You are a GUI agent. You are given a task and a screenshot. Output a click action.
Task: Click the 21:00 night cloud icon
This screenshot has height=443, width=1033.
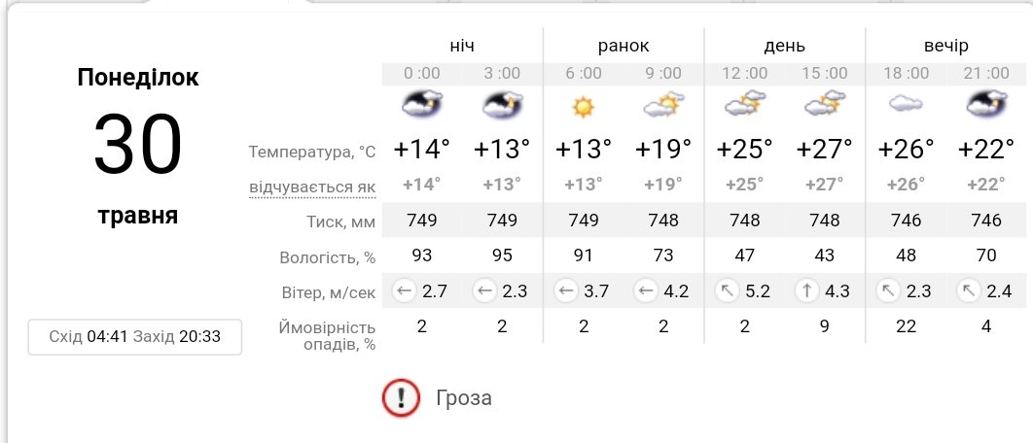(x=986, y=104)
